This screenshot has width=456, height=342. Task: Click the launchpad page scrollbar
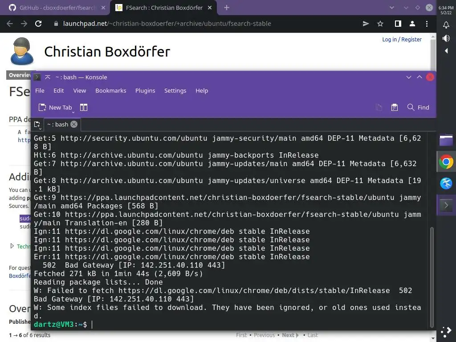coord(433,55)
